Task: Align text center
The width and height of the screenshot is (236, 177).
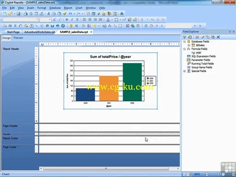Action: [90, 19]
